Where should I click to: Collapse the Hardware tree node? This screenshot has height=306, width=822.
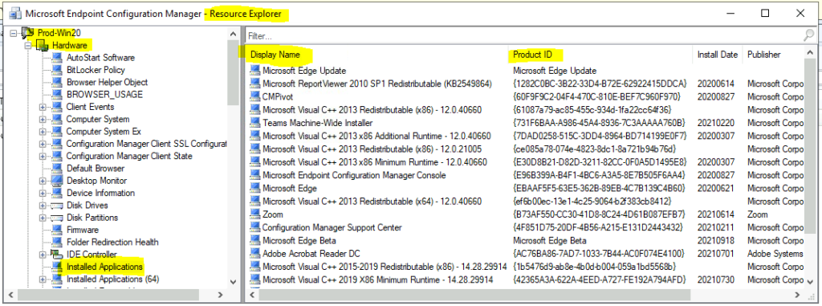point(27,46)
